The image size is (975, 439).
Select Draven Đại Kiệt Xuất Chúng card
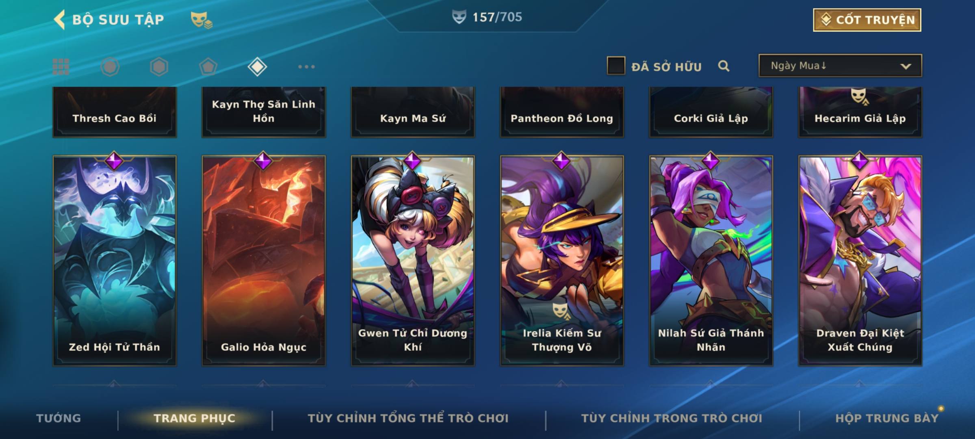(x=860, y=261)
